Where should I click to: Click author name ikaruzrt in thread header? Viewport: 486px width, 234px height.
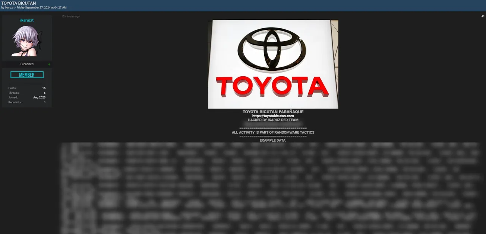click(x=10, y=7)
